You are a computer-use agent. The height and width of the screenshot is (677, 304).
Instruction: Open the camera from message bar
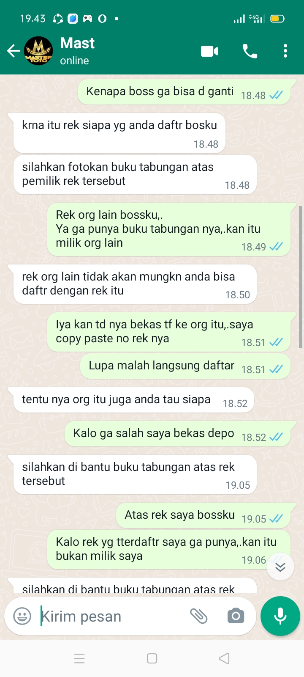[x=236, y=616]
